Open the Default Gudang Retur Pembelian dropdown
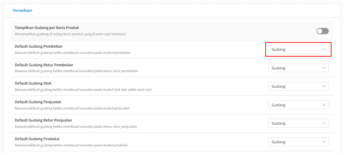The width and height of the screenshot is (344, 155). (298, 68)
